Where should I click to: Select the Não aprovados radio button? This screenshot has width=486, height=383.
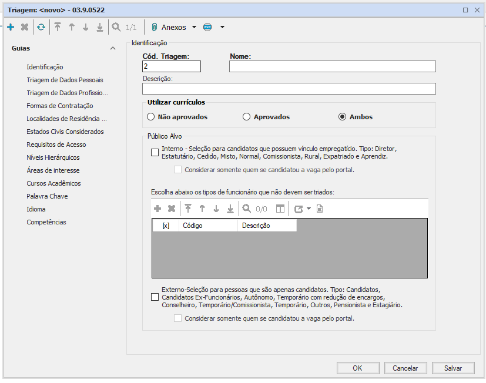(x=151, y=117)
